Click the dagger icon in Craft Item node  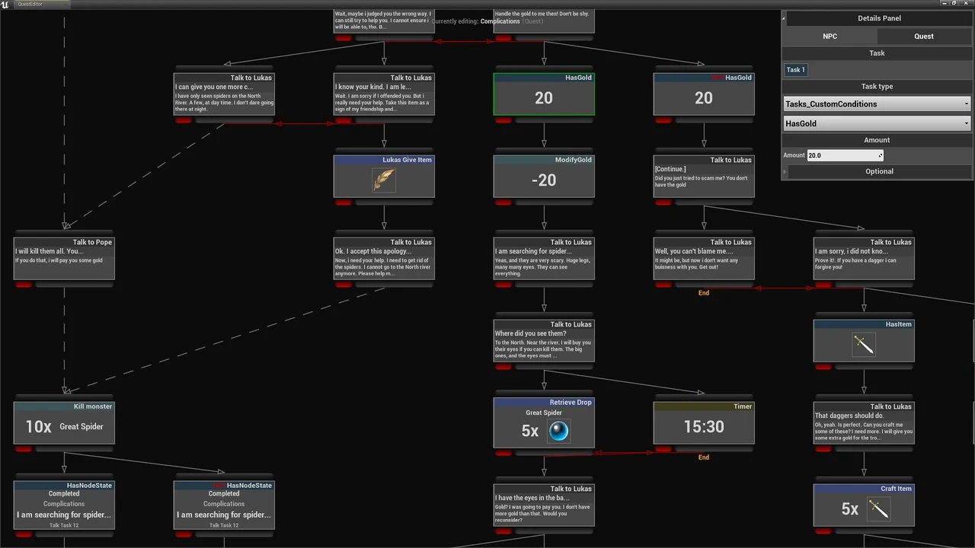point(878,509)
